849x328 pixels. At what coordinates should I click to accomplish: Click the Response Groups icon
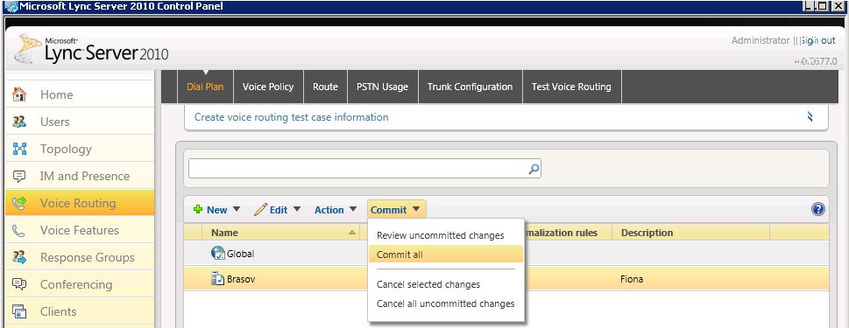(x=19, y=257)
